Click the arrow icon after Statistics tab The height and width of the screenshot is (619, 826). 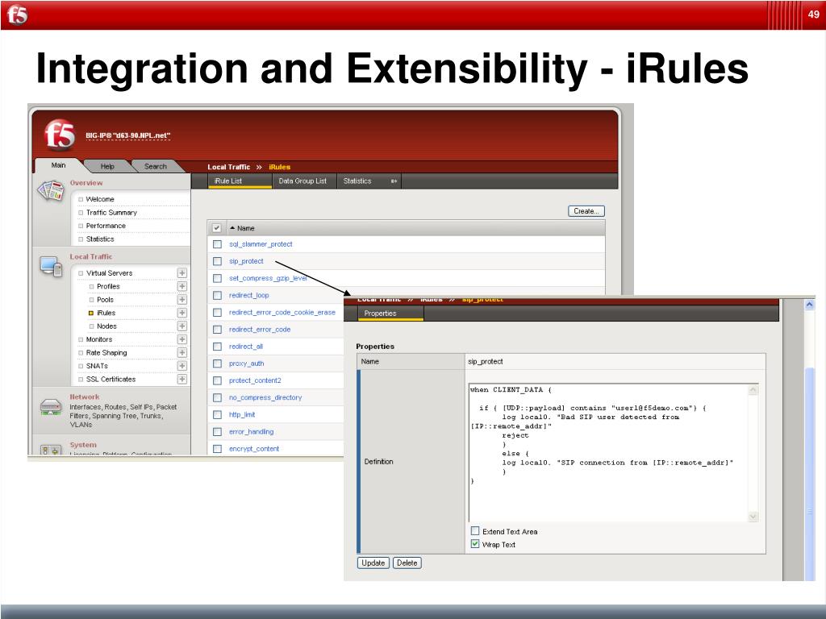394,181
